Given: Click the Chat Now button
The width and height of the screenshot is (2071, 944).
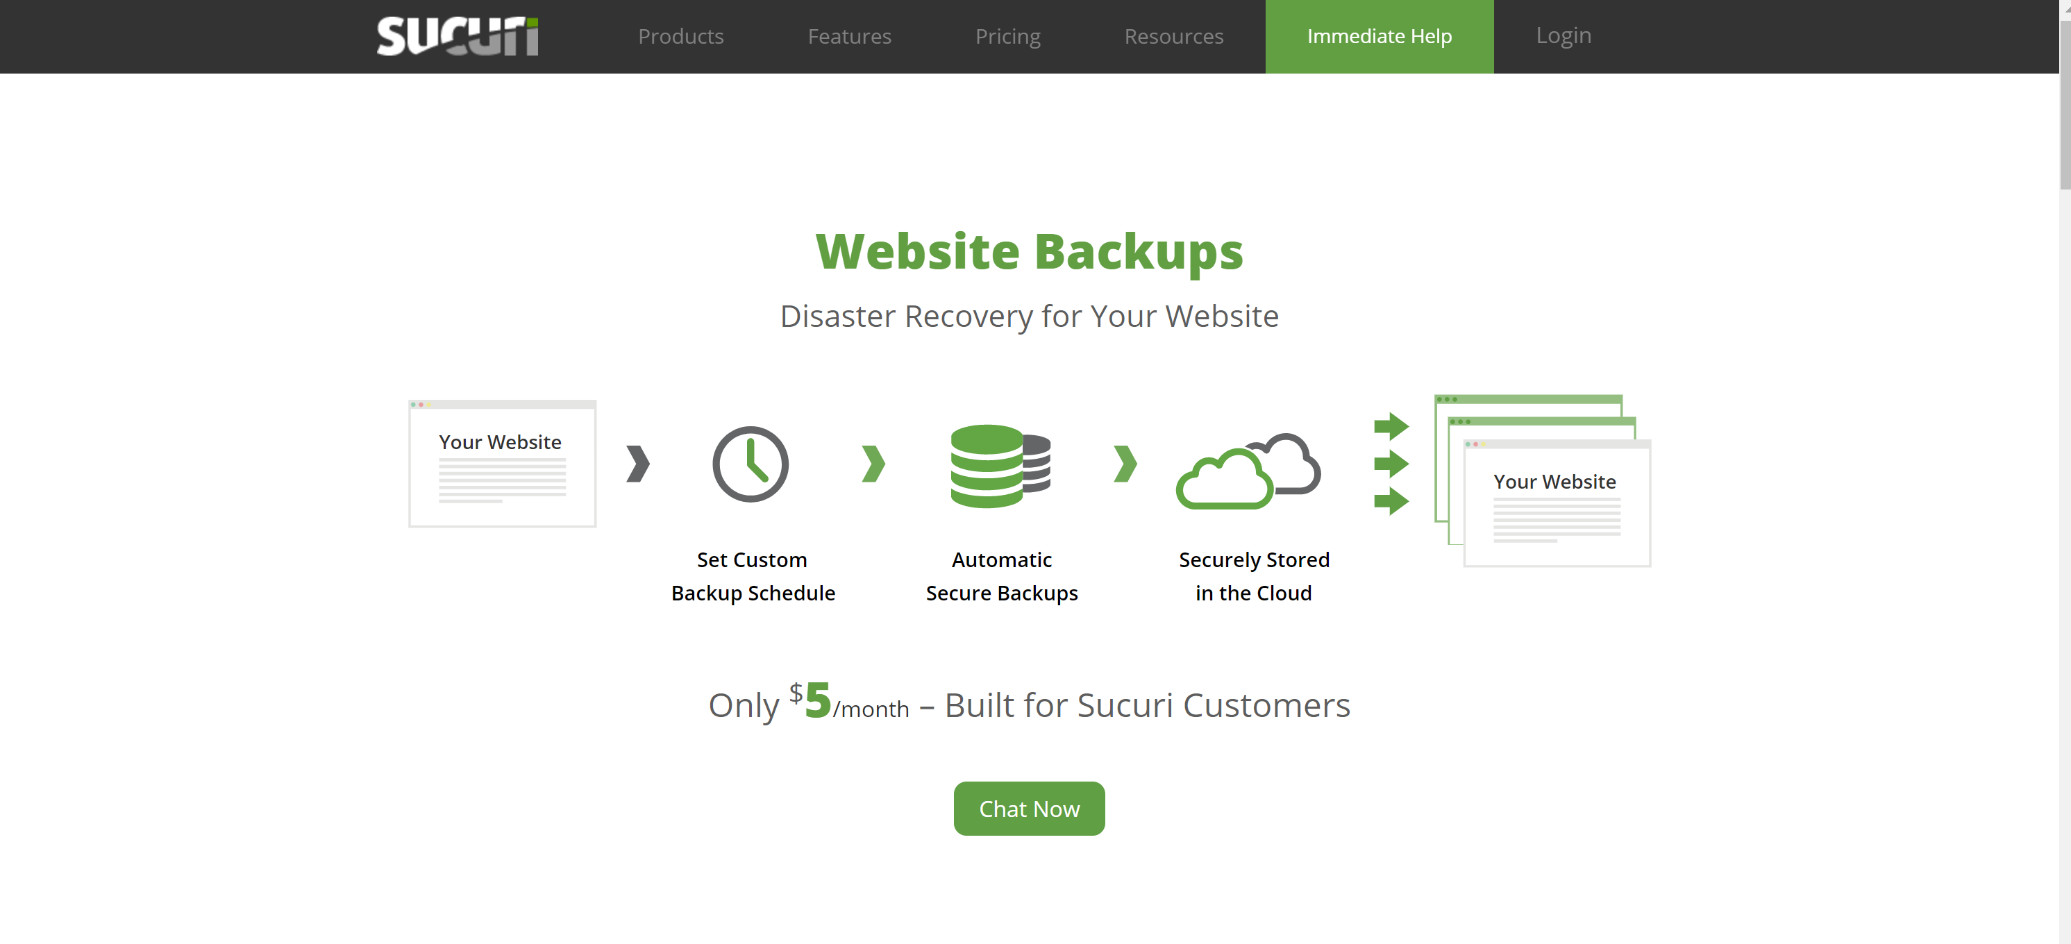Looking at the screenshot, I should [x=1030, y=808].
